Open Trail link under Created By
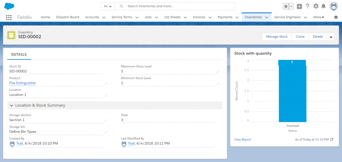 coord(20,143)
